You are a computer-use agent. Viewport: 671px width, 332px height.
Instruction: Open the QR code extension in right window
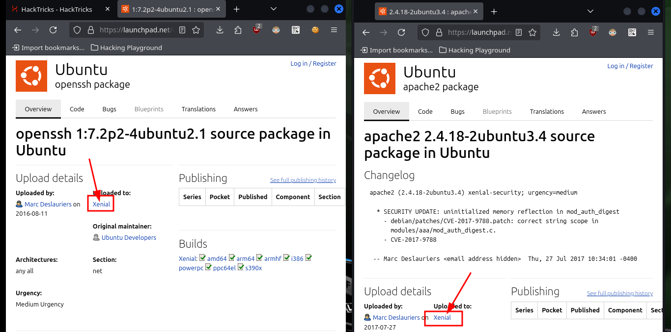point(632,32)
